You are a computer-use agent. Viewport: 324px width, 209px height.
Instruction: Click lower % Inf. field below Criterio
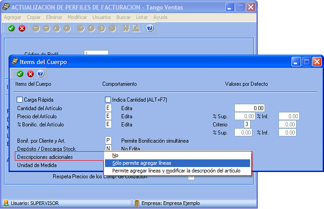click(287, 132)
